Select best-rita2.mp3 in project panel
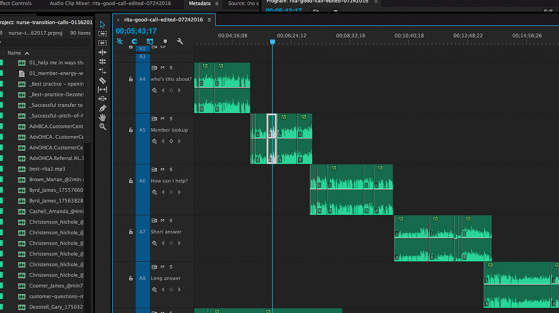Image resolution: width=559 pixels, height=313 pixels. (x=47, y=169)
